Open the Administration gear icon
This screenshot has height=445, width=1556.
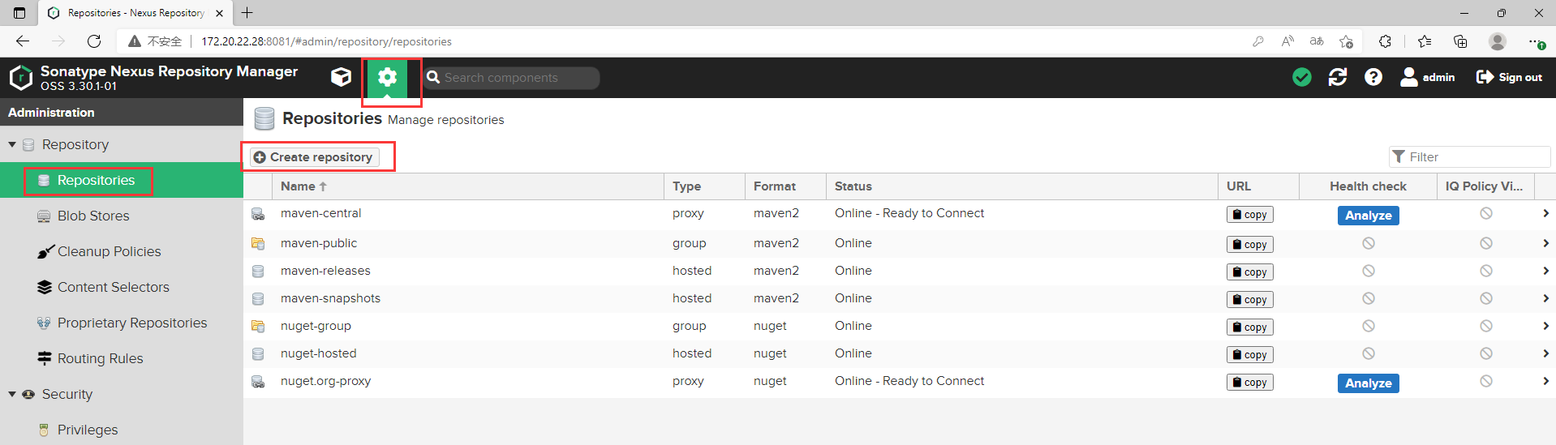point(388,77)
